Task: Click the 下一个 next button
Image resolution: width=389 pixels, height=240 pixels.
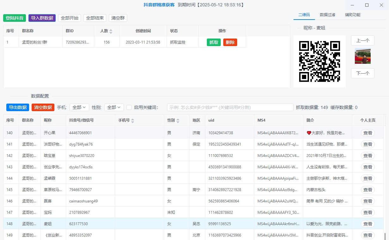Action: 362,73
